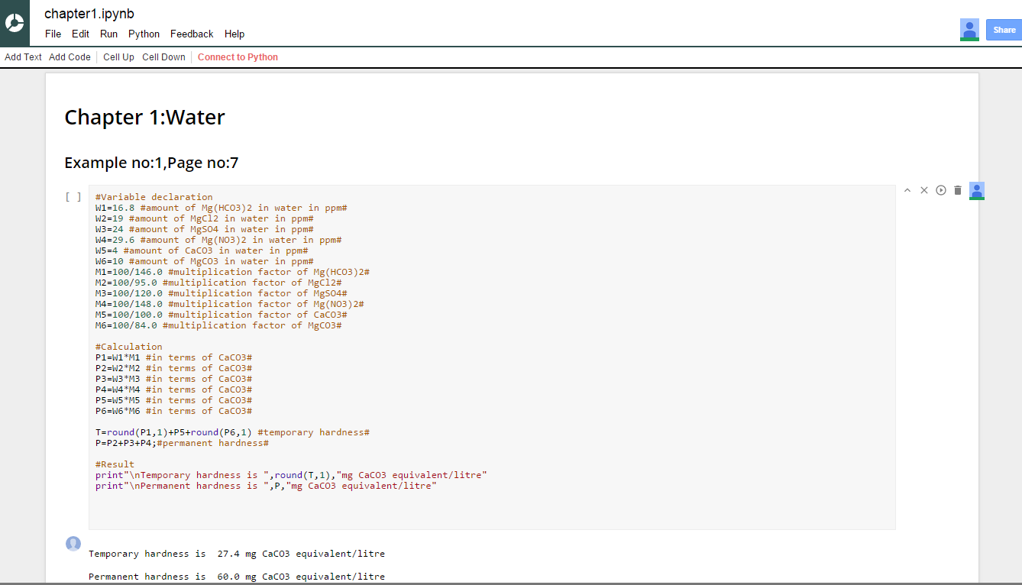Click the output avatar beside Temporary hardness

click(73, 544)
